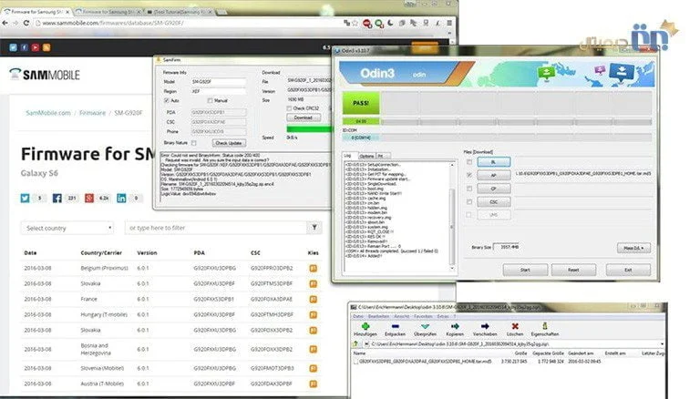Open Eigenschaften properties icon in 7-Zip
The width and height of the screenshot is (700, 399).
(x=545, y=326)
